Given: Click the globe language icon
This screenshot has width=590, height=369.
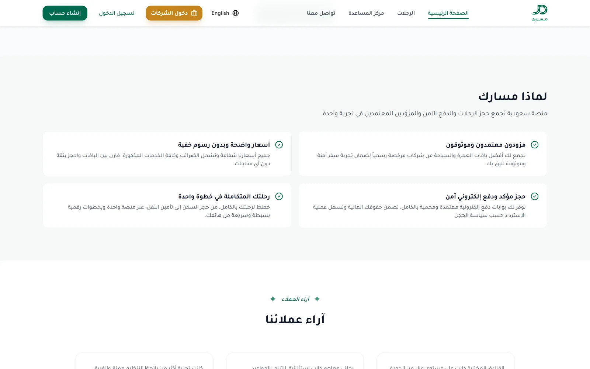Looking at the screenshot, I should pyautogui.click(x=236, y=13).
